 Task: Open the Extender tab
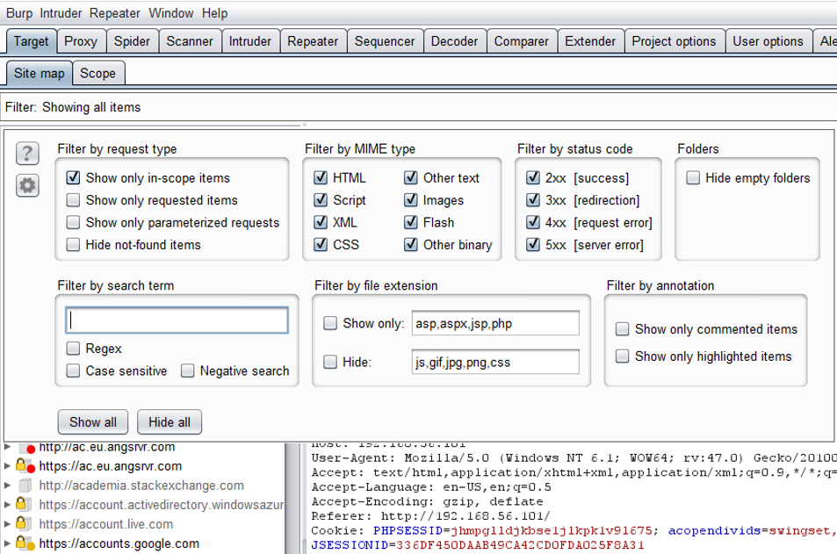click(x=590, y=41)
